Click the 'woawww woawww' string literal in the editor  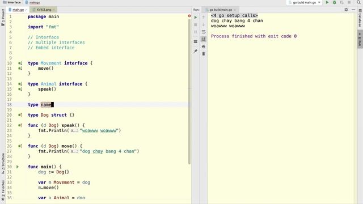click(x=99, y=130)
